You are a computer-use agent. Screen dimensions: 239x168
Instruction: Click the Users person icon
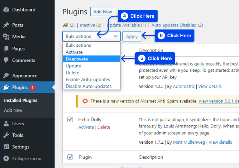coord(6,123)
